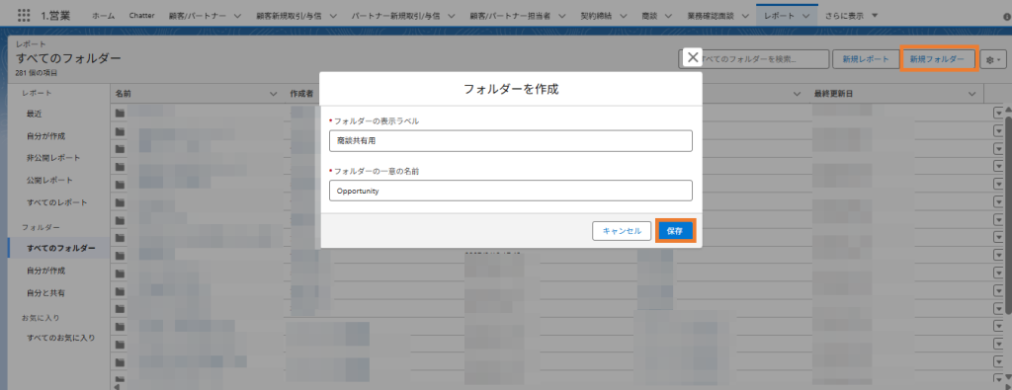Open the 最終更新日 column dropdown chevron
This screenshot has width=1012, height=390.
[x=972, y=94]
